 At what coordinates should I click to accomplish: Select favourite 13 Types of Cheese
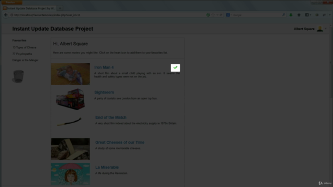pos(24,47)
